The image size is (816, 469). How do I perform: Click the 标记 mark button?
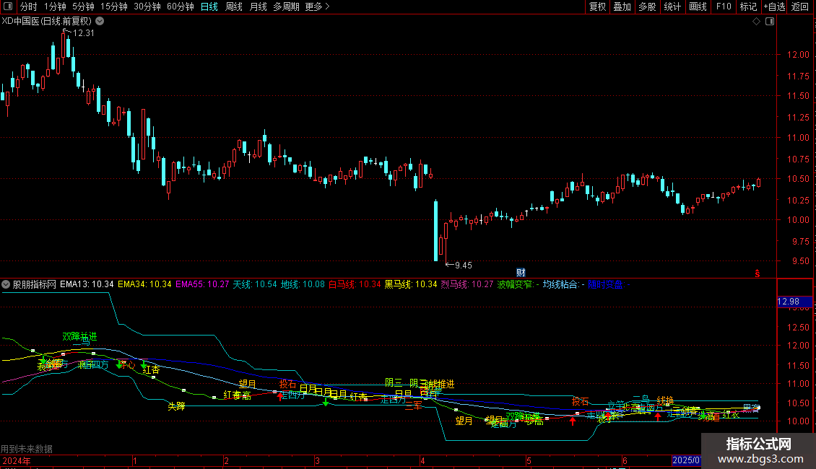pos(748,6)
